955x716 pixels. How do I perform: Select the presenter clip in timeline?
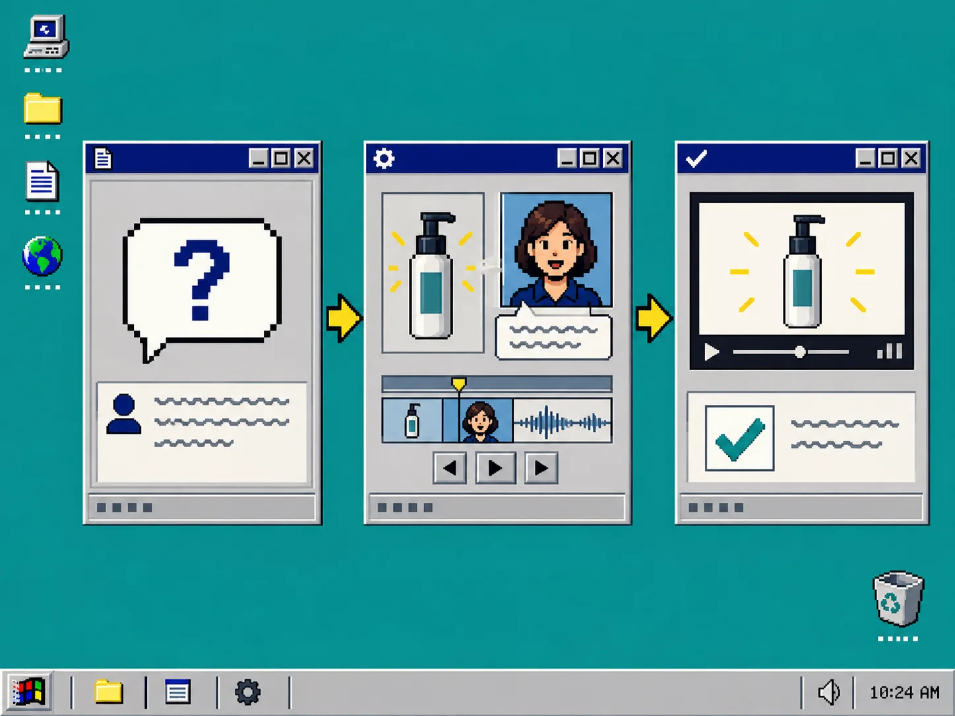point(479,420)
